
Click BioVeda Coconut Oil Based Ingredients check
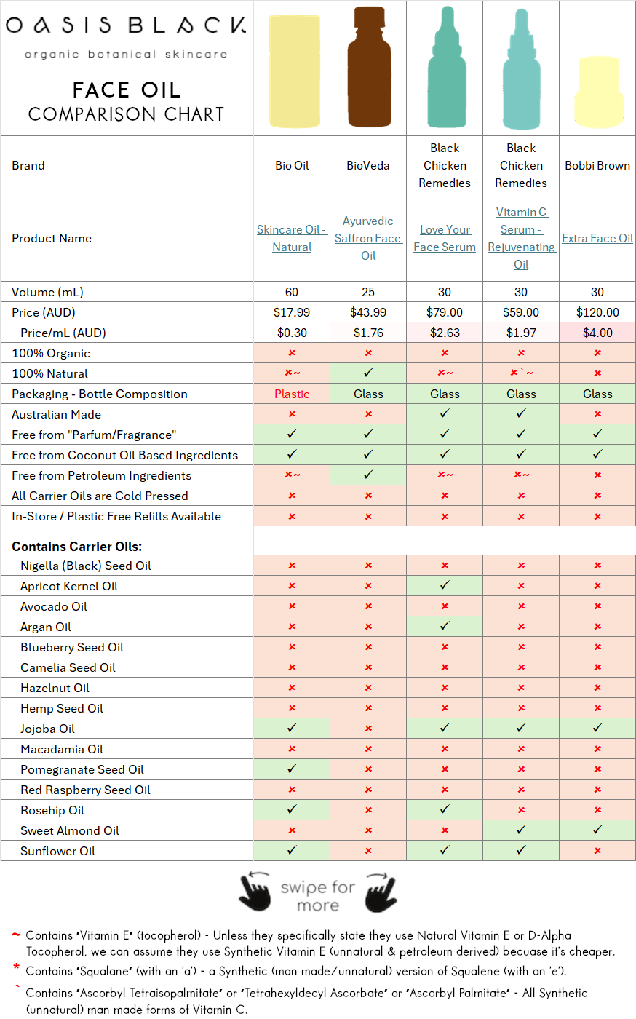pos(368,454)
